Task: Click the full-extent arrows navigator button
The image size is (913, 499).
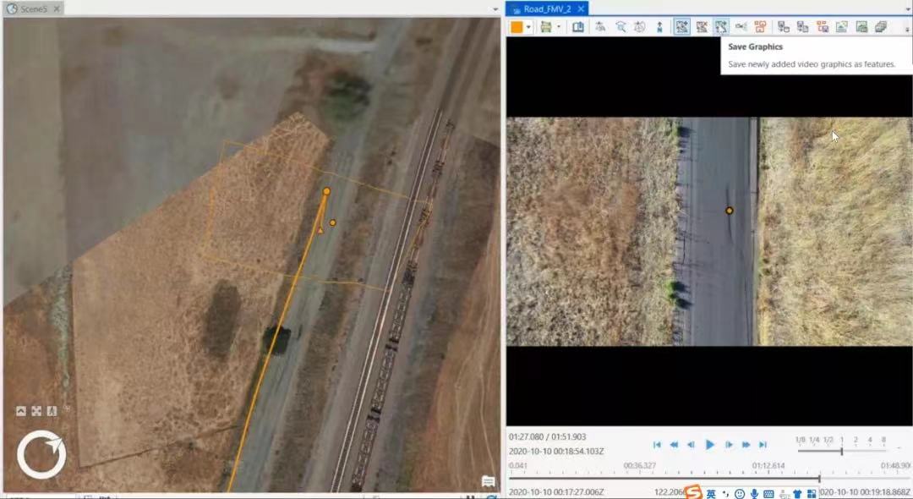Action: 37,411
